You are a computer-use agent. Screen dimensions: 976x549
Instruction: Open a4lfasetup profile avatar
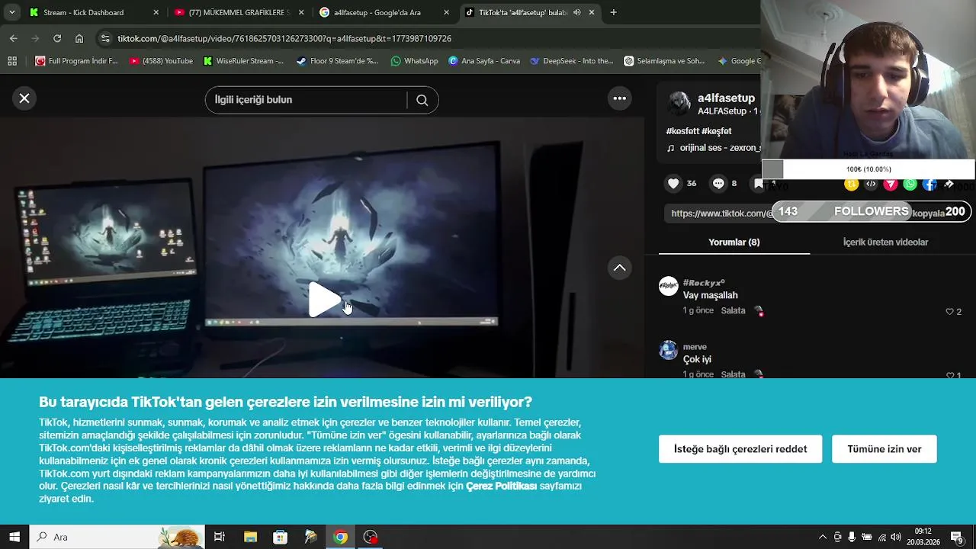coord(679,104)
